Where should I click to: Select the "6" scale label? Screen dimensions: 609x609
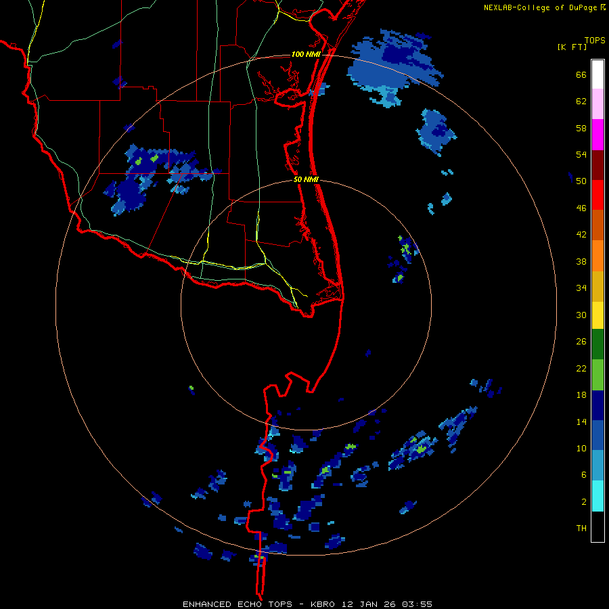click(584, 475)
